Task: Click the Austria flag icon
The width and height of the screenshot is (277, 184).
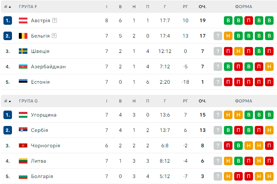Action: [x=23, y=20]
